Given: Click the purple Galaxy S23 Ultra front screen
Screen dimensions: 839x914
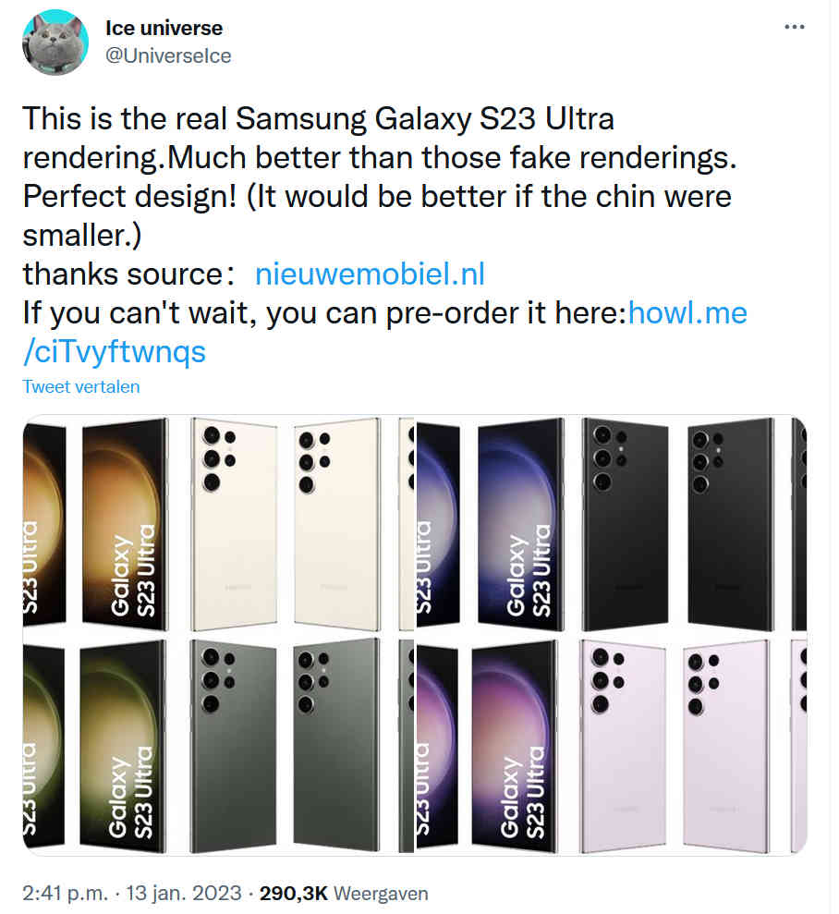Looking at the screenshot, I should pyautogui.click(x=515, y=746).
